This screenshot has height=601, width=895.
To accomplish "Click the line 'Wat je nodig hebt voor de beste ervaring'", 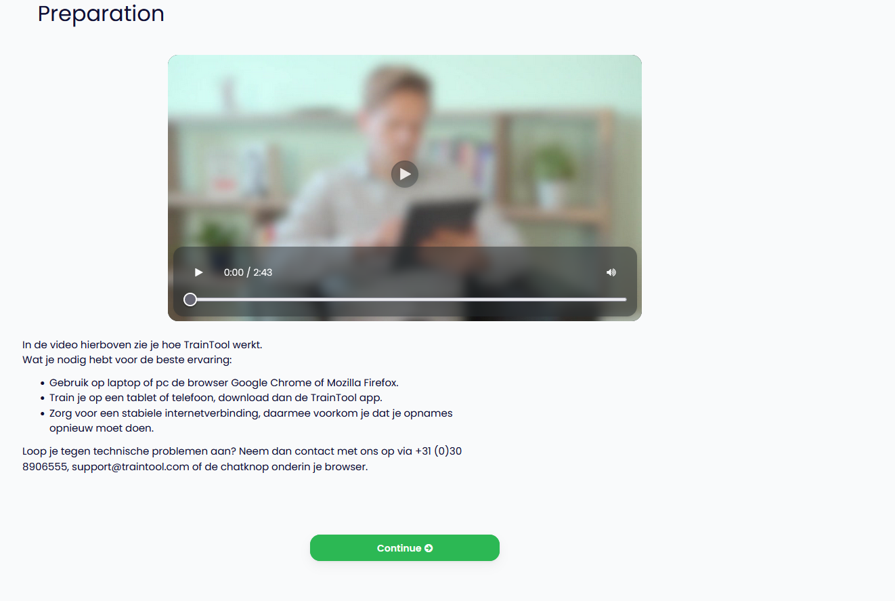I will [x=127, y=360].
